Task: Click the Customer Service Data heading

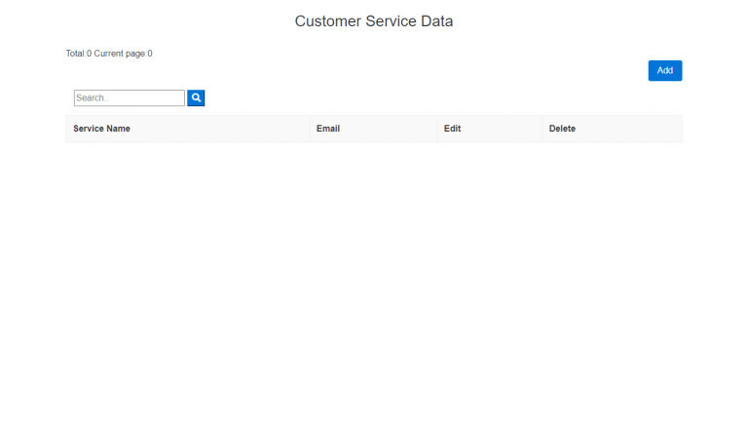Action: 373,21
